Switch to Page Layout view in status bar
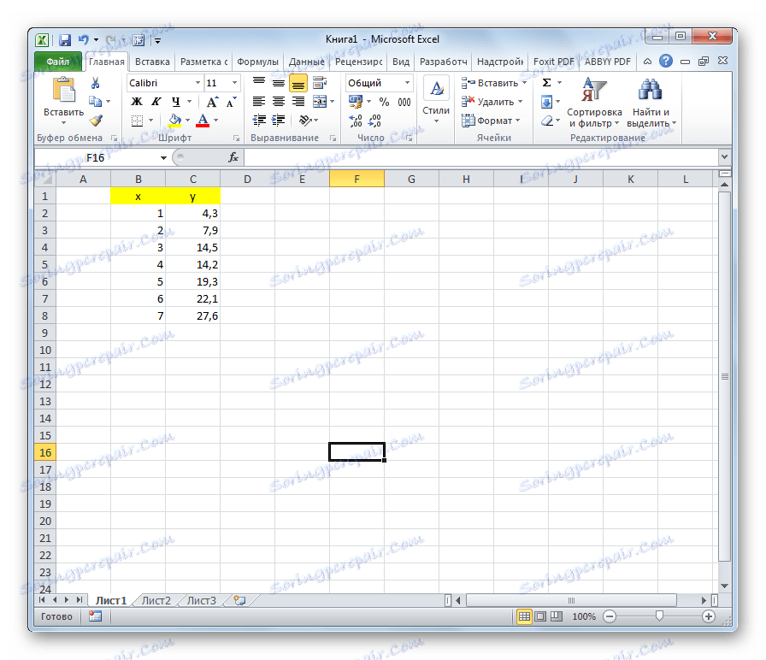766x660 pixels. [x=540, y=616]
